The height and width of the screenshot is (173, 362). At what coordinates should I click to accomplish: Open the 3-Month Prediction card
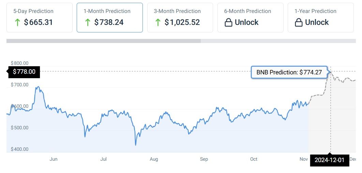(x=180, y=17)
